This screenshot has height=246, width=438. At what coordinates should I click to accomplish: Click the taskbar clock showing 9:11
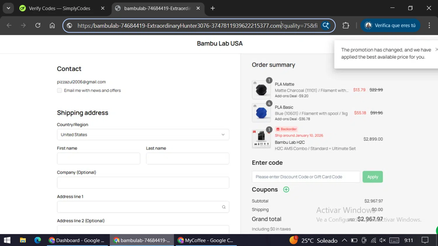(x=409, y=240)
